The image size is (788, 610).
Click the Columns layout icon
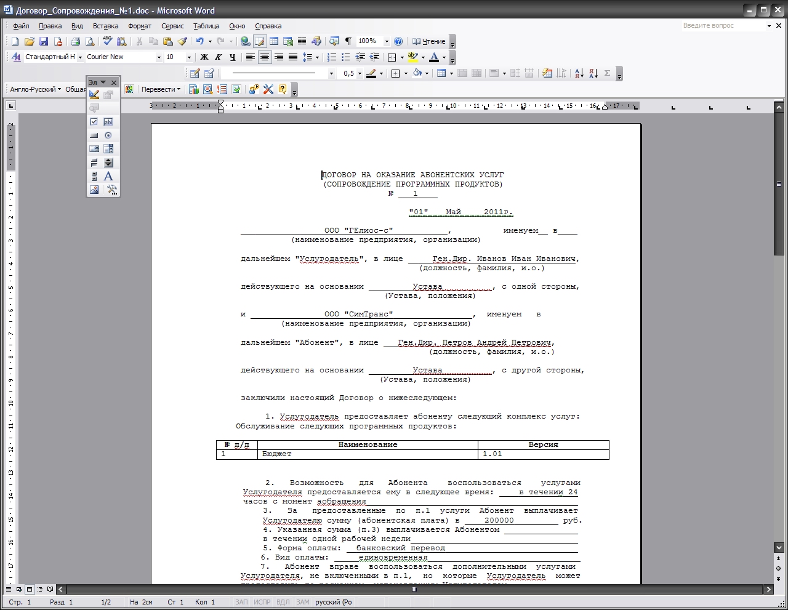pos(302,41)
